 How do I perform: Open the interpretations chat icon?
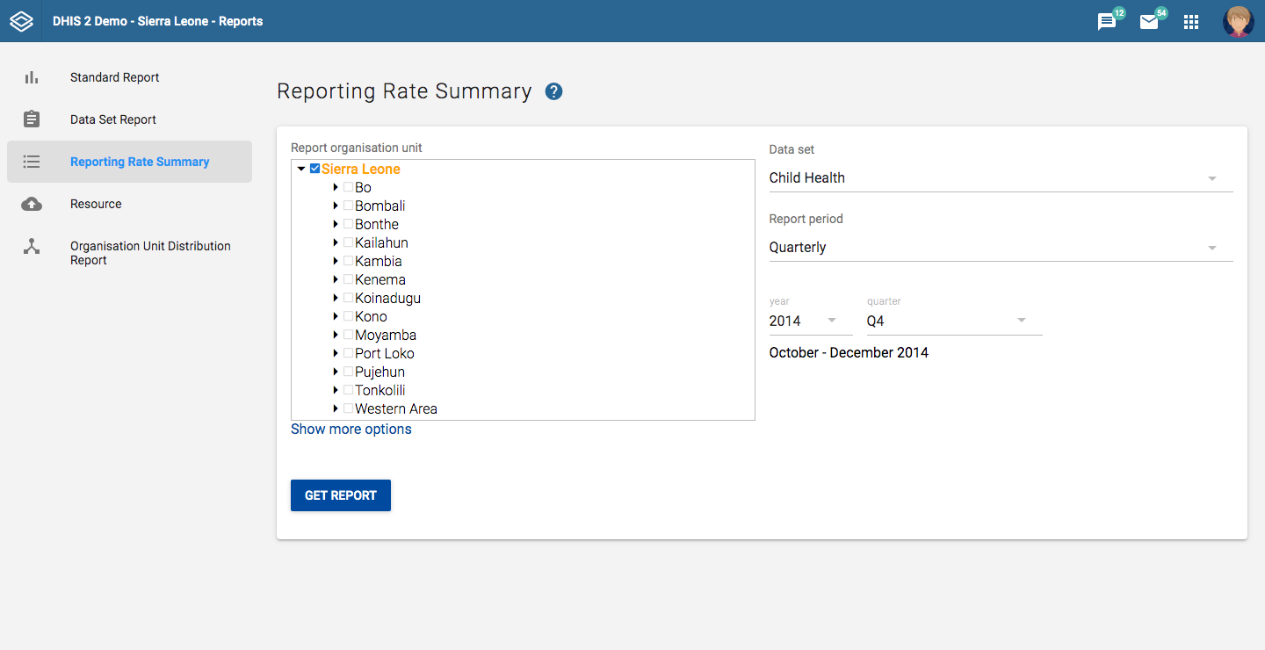[x=1107, y=22]
